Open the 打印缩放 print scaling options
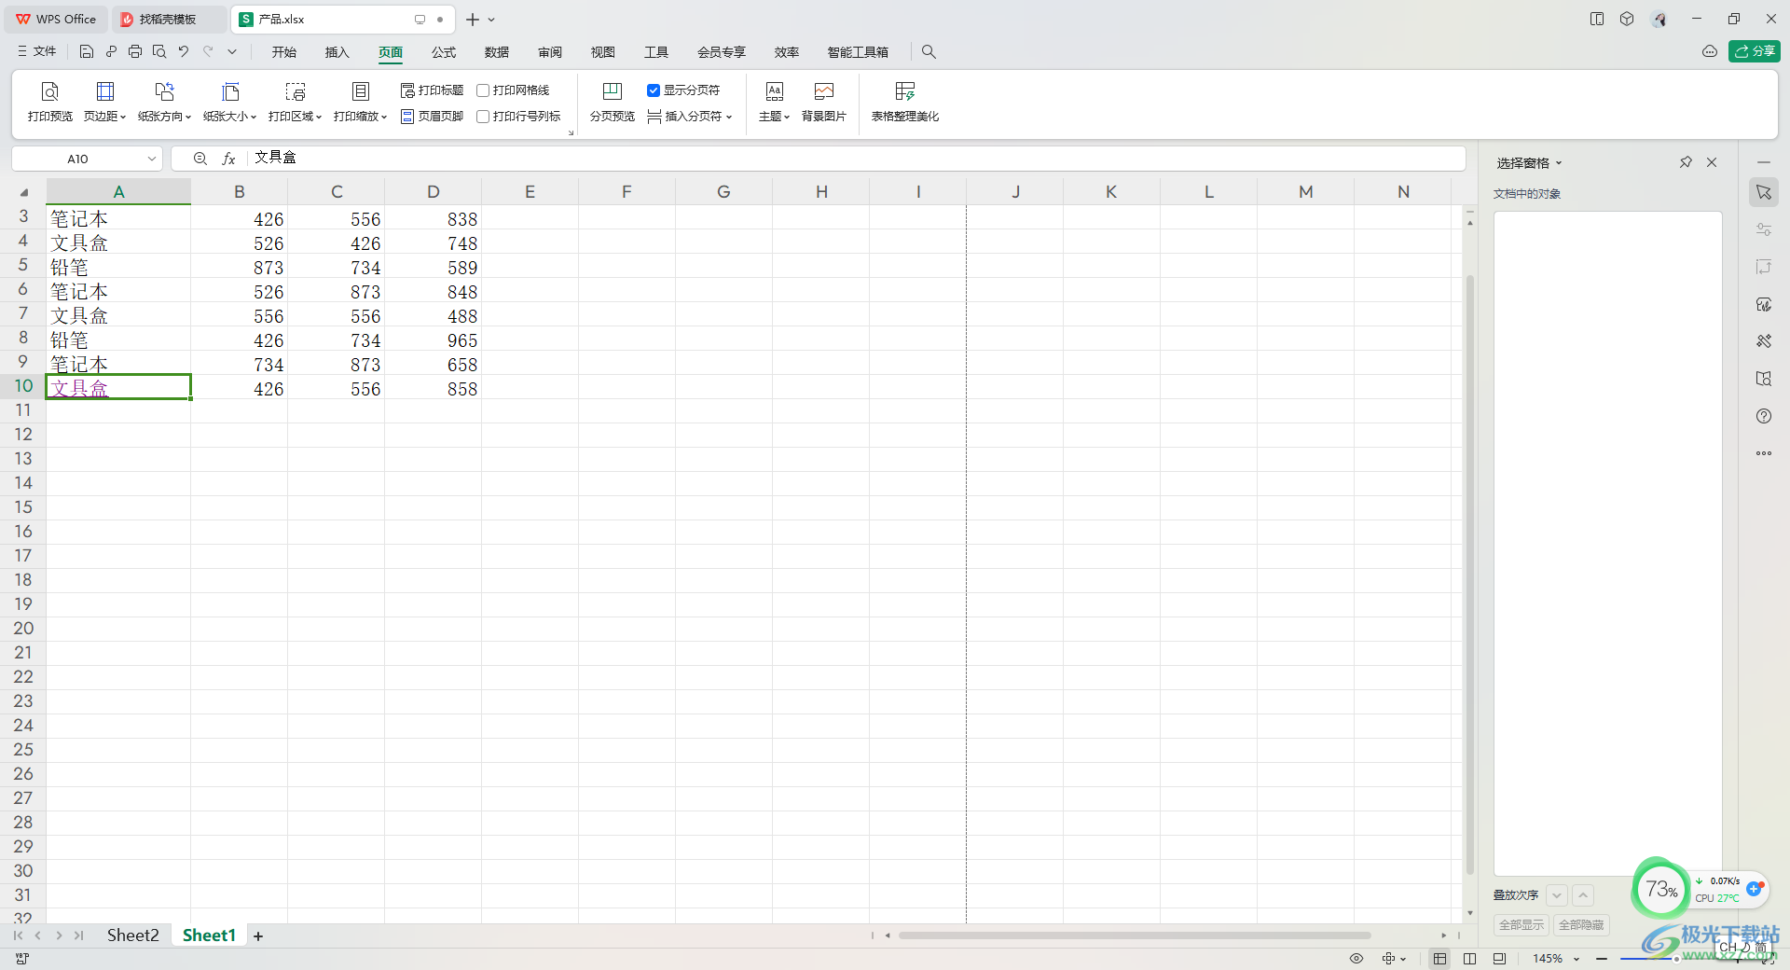1790x970 pixels. tap(360, 103)
